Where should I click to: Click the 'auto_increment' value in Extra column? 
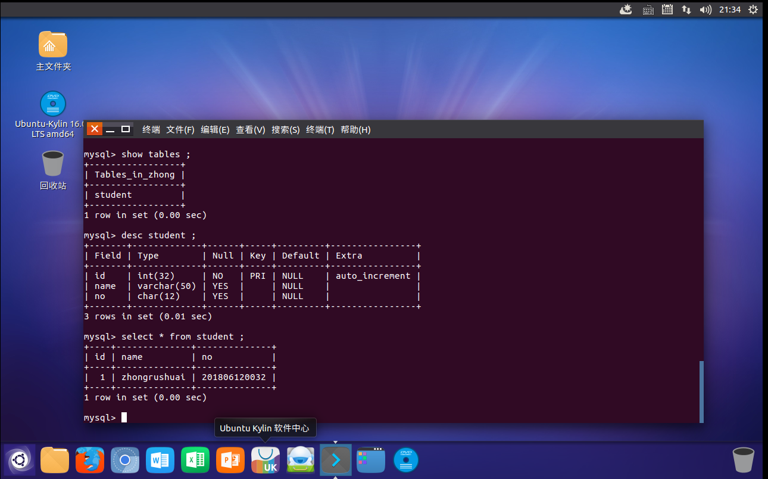coord(373,276)
